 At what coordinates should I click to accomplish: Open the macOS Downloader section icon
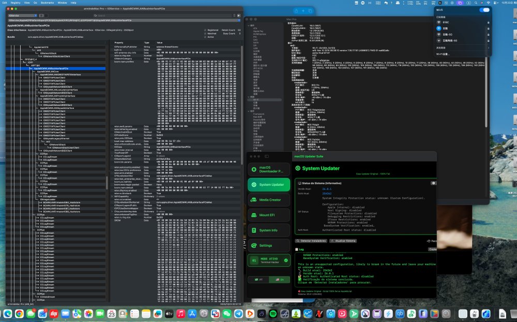254,169
